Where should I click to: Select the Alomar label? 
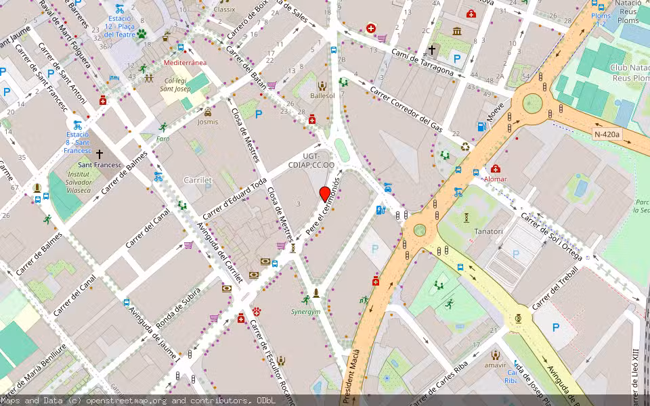coord(496,179)
